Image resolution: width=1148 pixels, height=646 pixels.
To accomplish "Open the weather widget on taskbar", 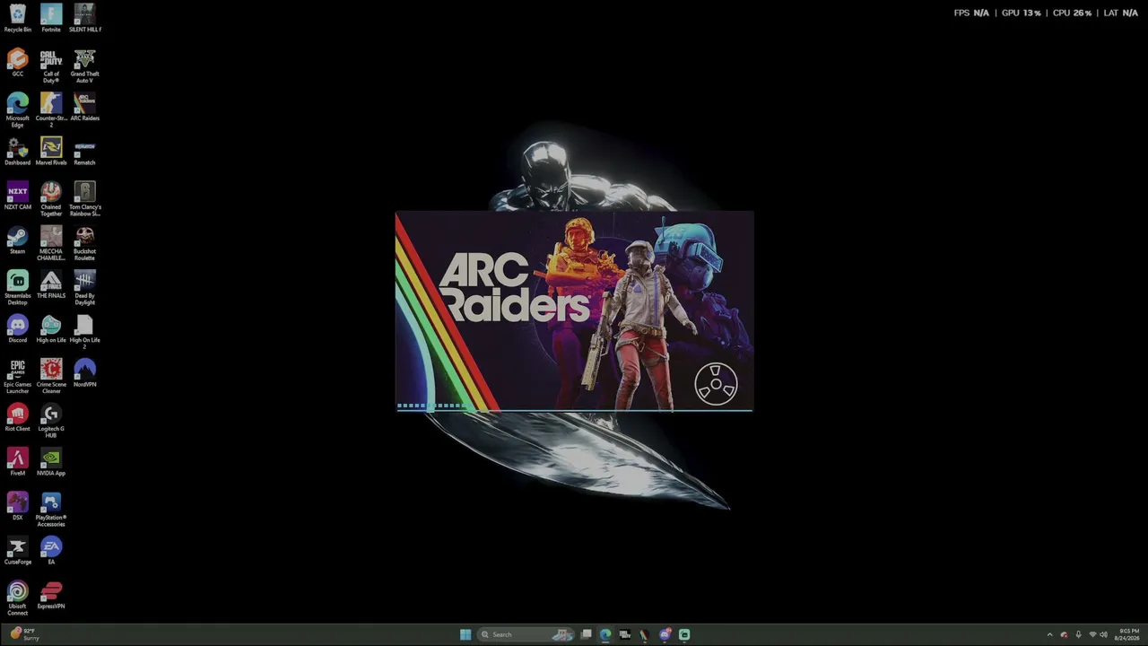I will [x=25, y=634].
